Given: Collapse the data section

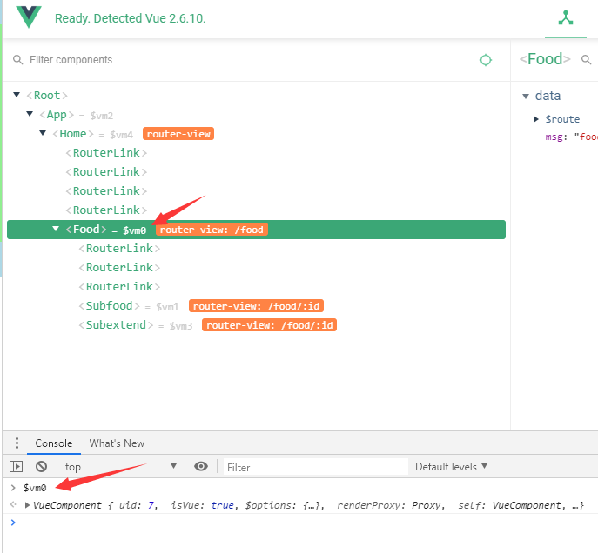Looking at the screenshot, I should pyautogui.click(x=526, y=97).
